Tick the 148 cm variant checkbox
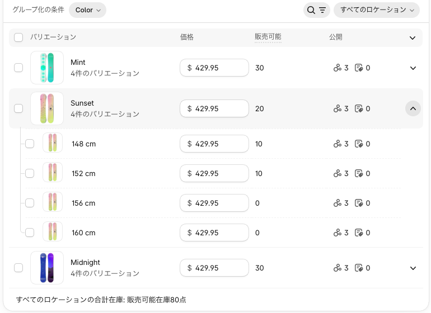Image resolution: width=431 pixels, height=313 pixels. point(30,144)
